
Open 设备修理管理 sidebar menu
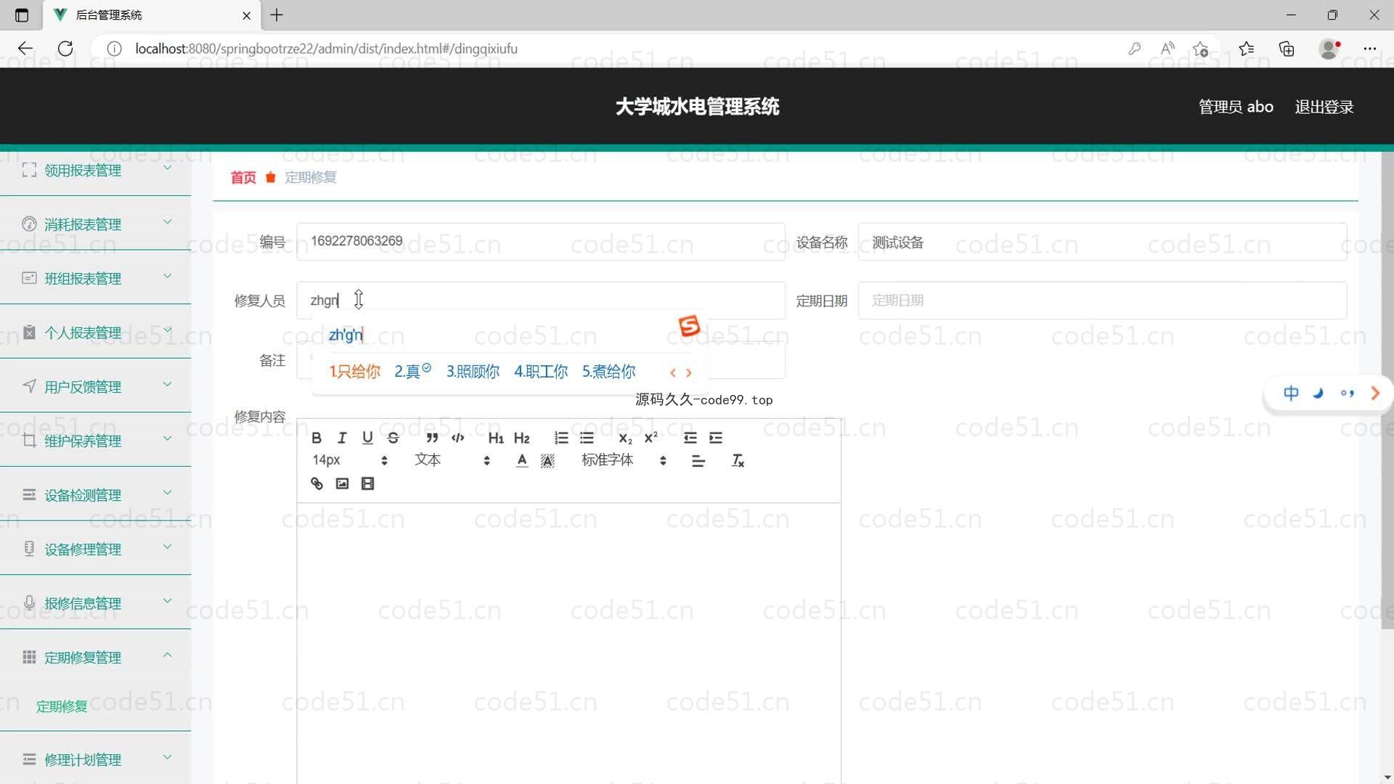click(x=95, y=550)
